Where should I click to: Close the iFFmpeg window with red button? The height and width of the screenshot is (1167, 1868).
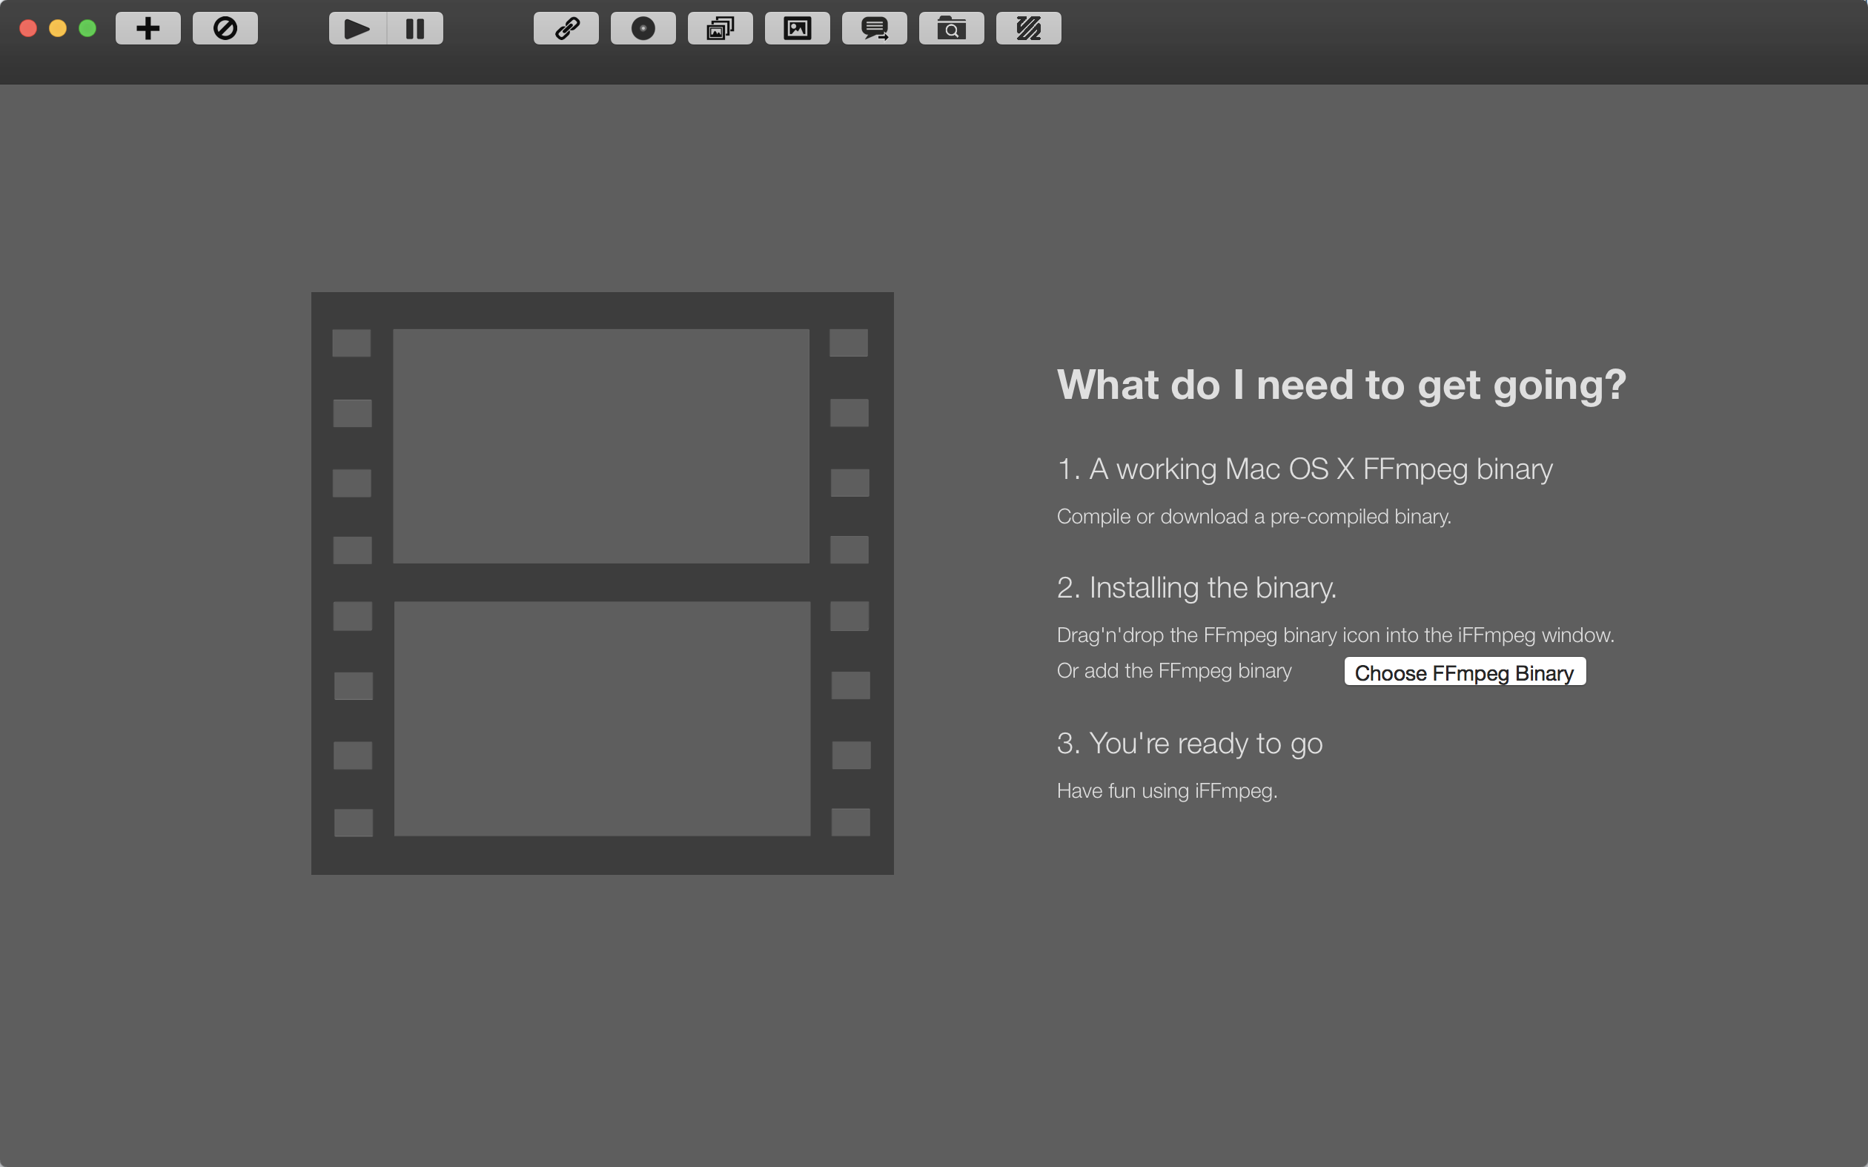(29, 29)
